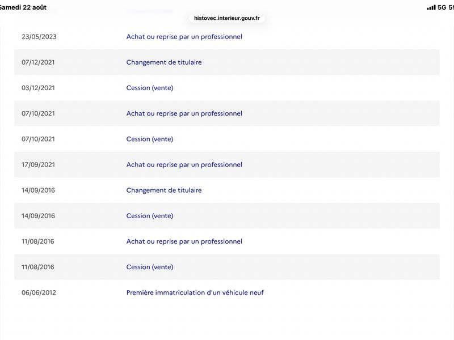
Task: Click the 17/09/2021 date cell
Action: pos(38,164)
